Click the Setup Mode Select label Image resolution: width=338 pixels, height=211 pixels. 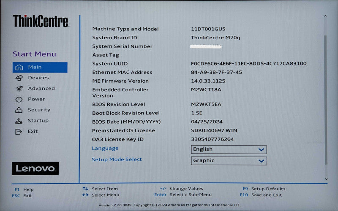(x=117, y=160)
